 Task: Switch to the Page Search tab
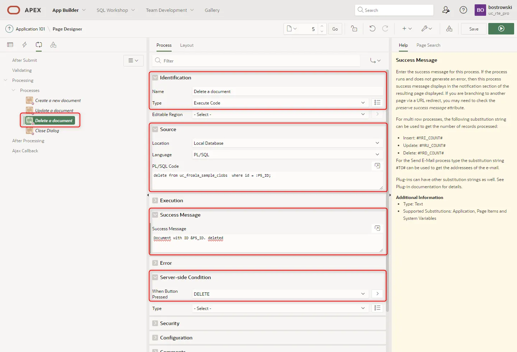[x=428, y=45]
